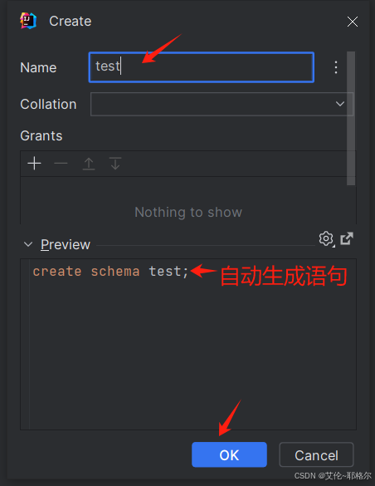Click the Grants section label
The image size is (375, 486).
click(41, 135)
